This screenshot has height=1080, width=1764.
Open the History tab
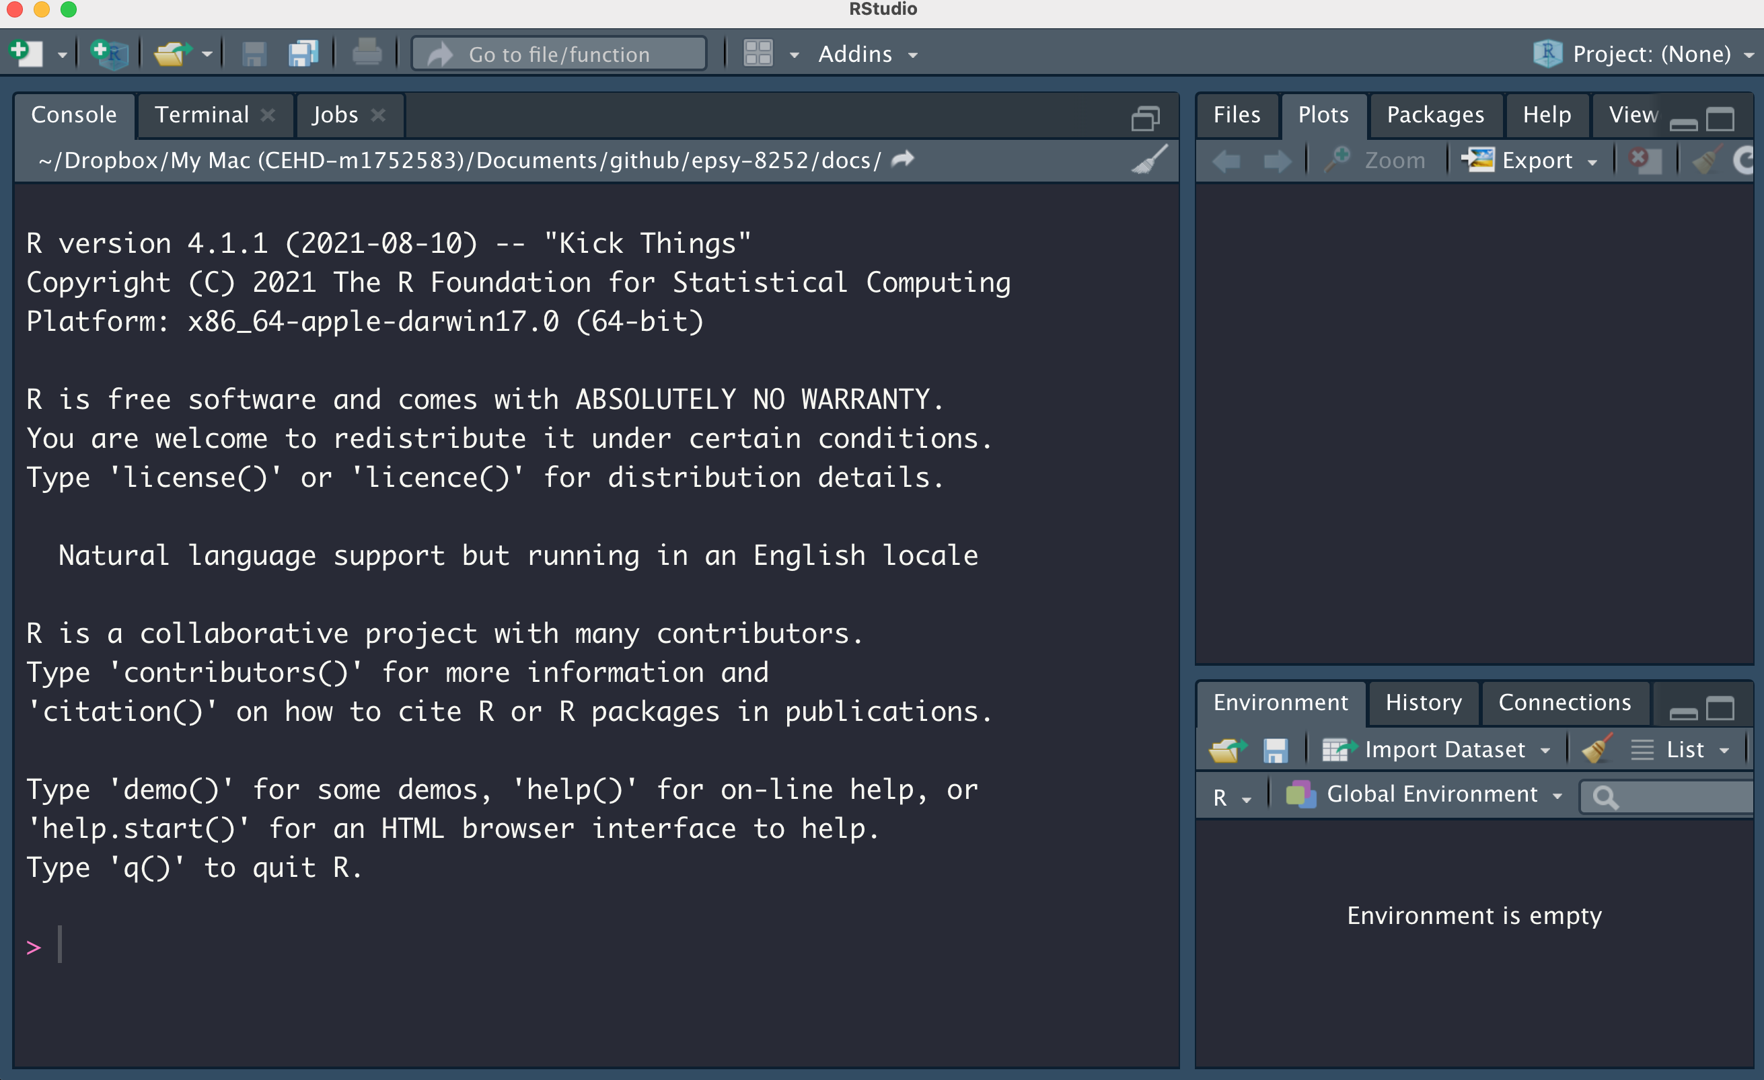point(1423,702)
